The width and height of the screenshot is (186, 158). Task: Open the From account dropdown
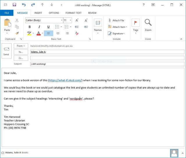point(21,46)
